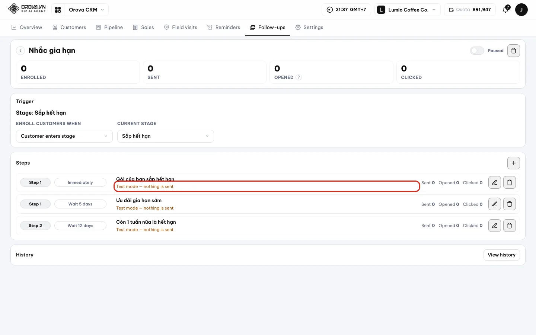The width and height of the screenshot is (536, 335).
Task: Delete the 'Còn 1 tuần nữa là hết hạn' step
Action: 510,226
